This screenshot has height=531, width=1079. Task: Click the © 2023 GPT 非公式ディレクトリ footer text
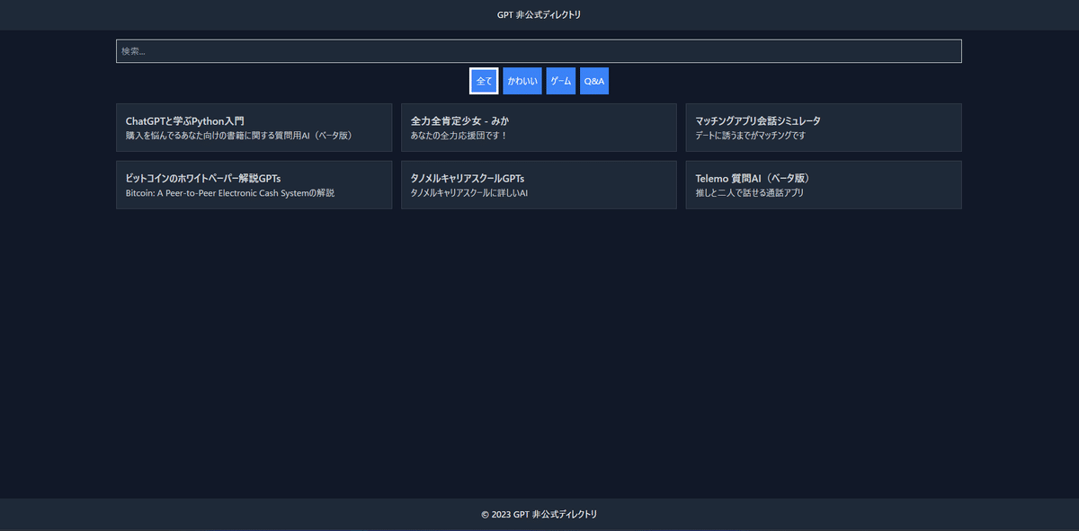pyautogui.click(x=539, y=515)
